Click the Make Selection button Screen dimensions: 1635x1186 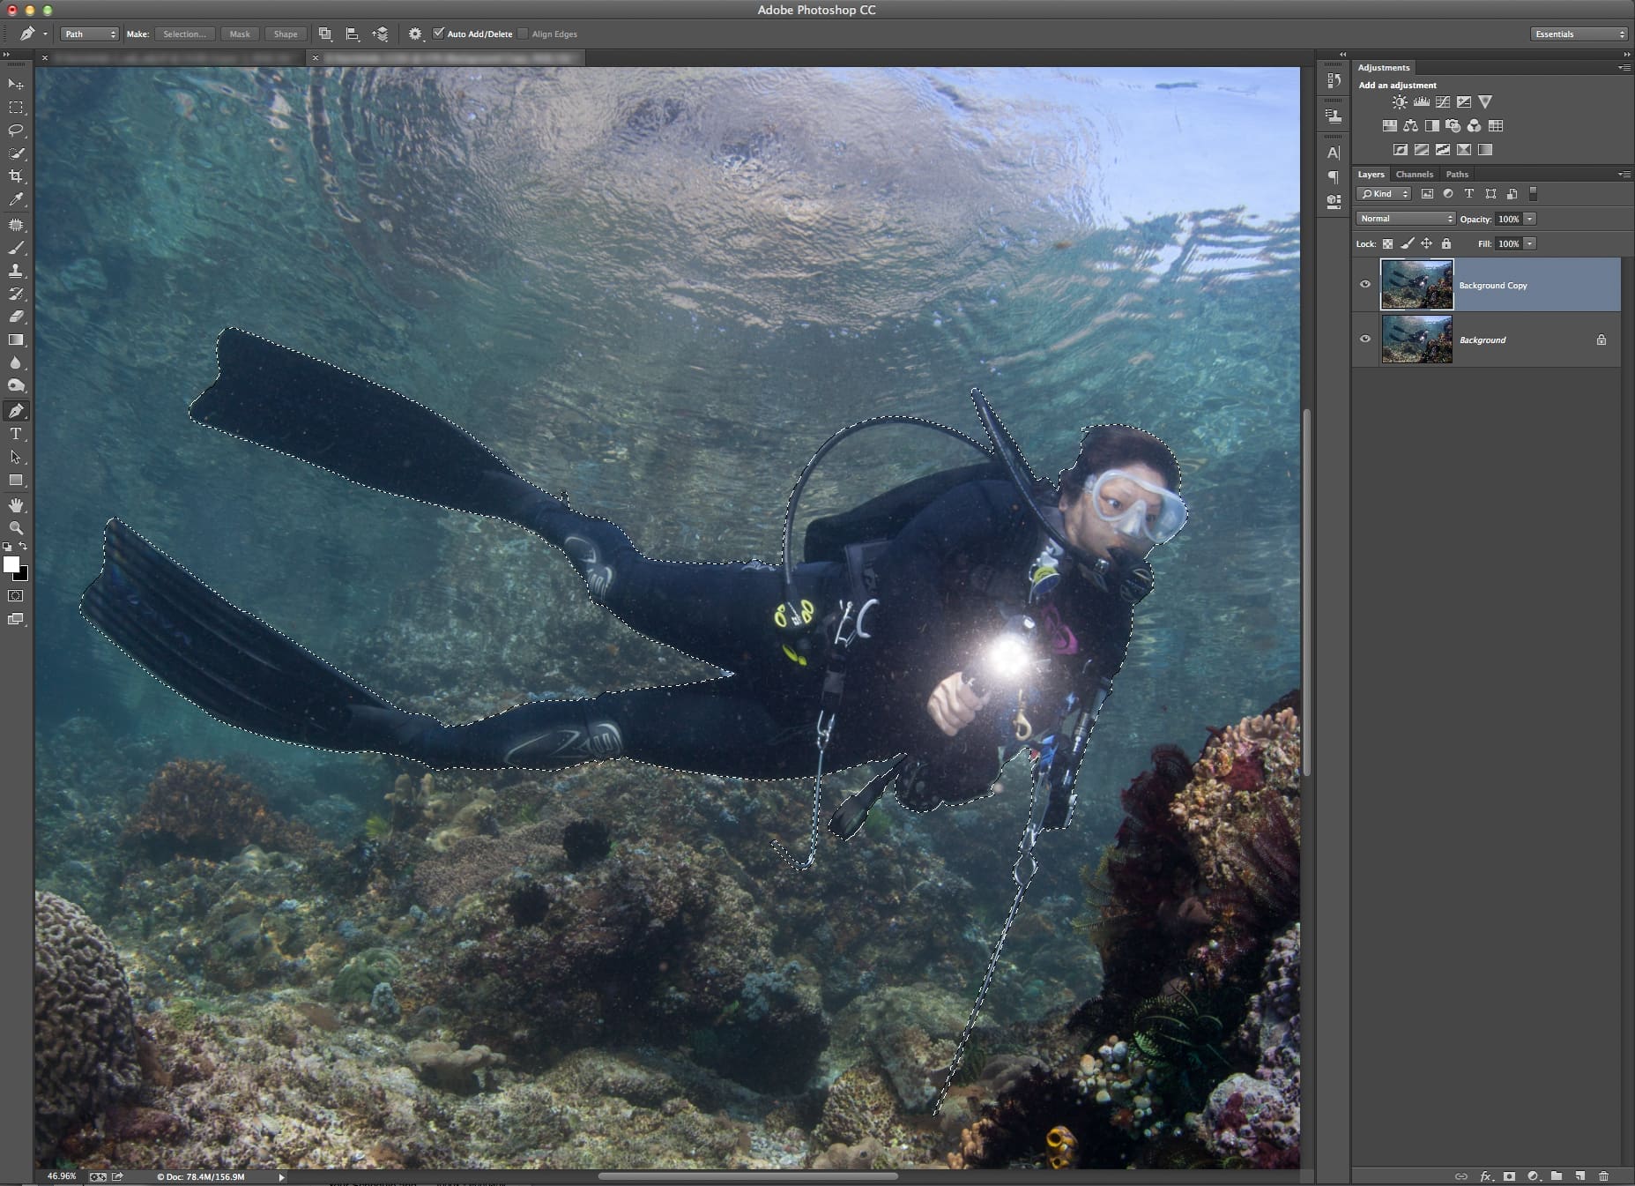click(x=184, y=34)
